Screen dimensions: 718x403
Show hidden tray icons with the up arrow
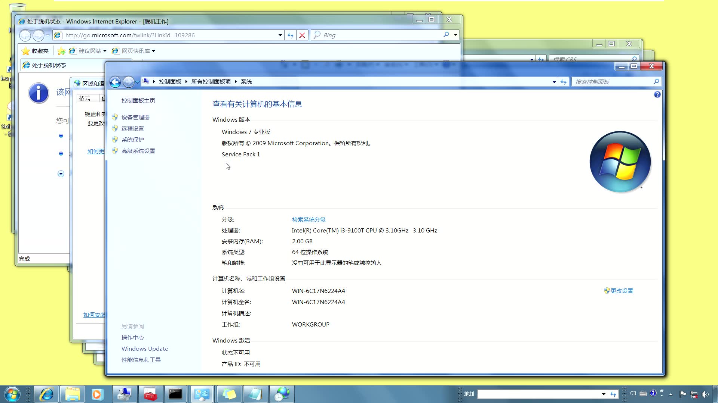coord(671,394)
